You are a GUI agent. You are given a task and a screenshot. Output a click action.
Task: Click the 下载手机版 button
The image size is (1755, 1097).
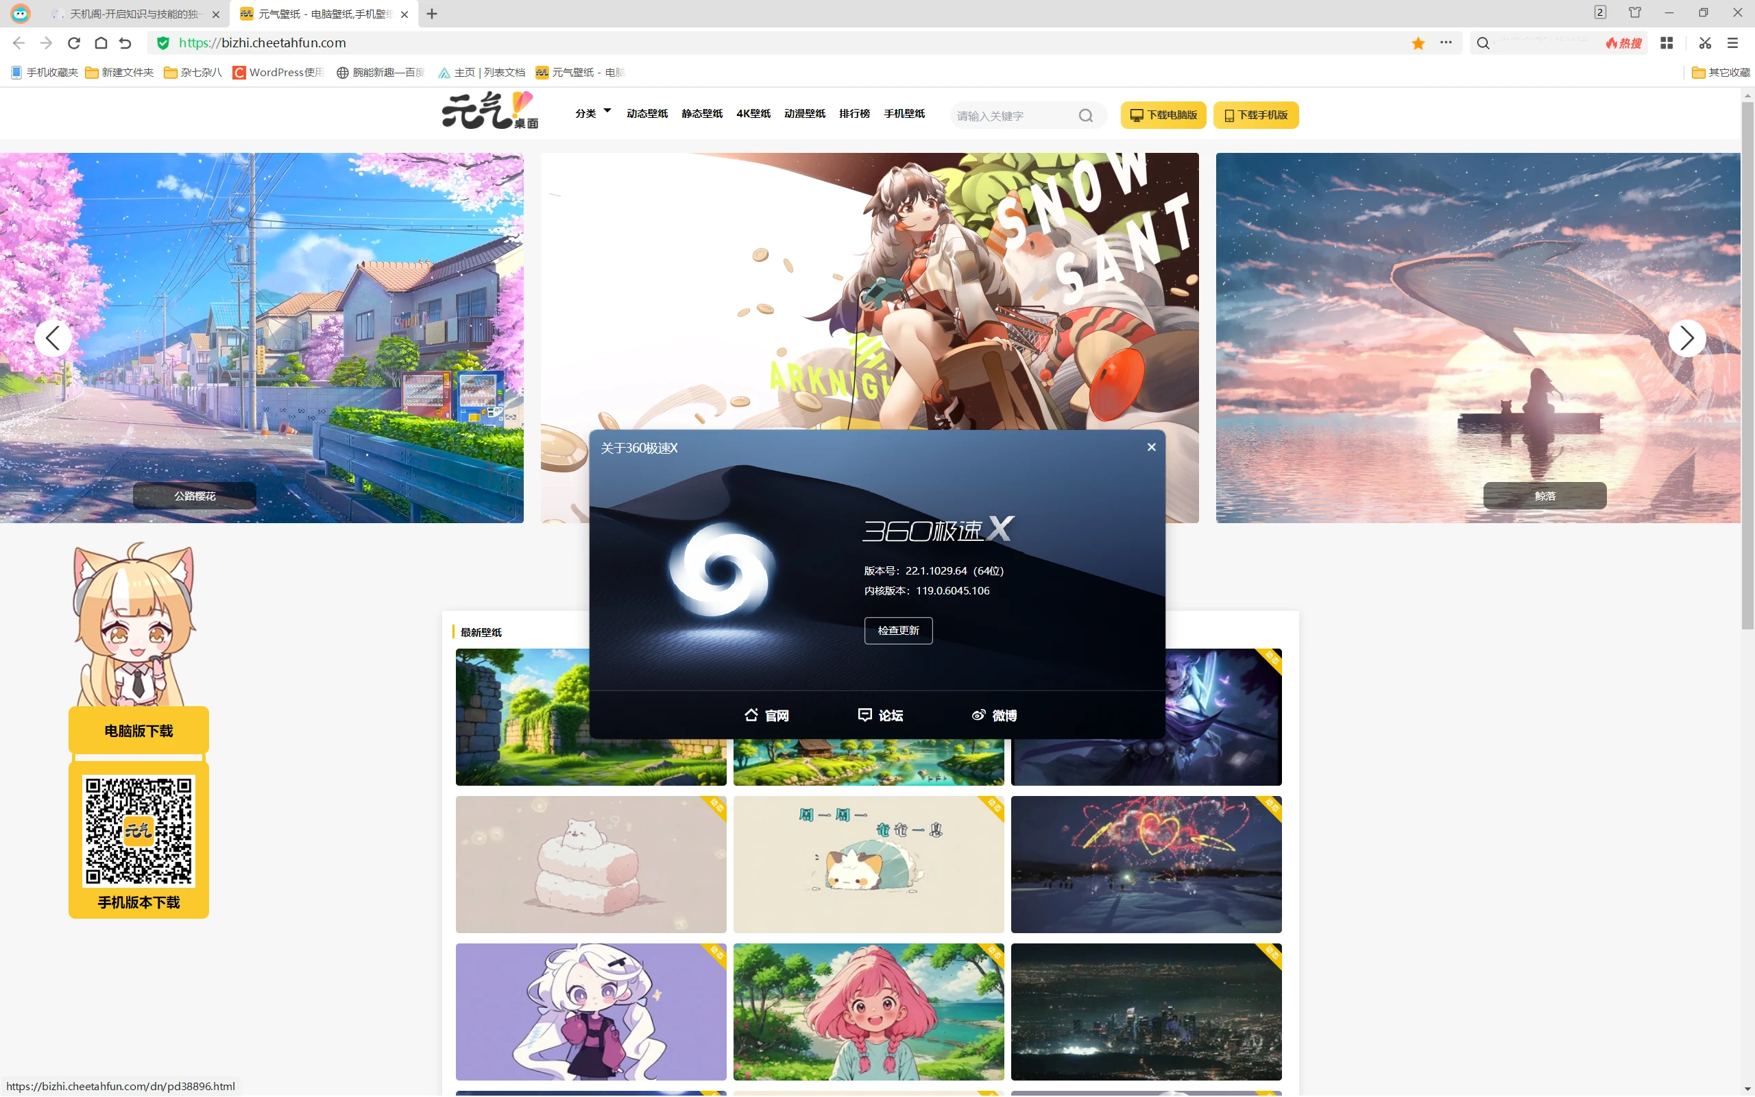tap(1256, 115)
